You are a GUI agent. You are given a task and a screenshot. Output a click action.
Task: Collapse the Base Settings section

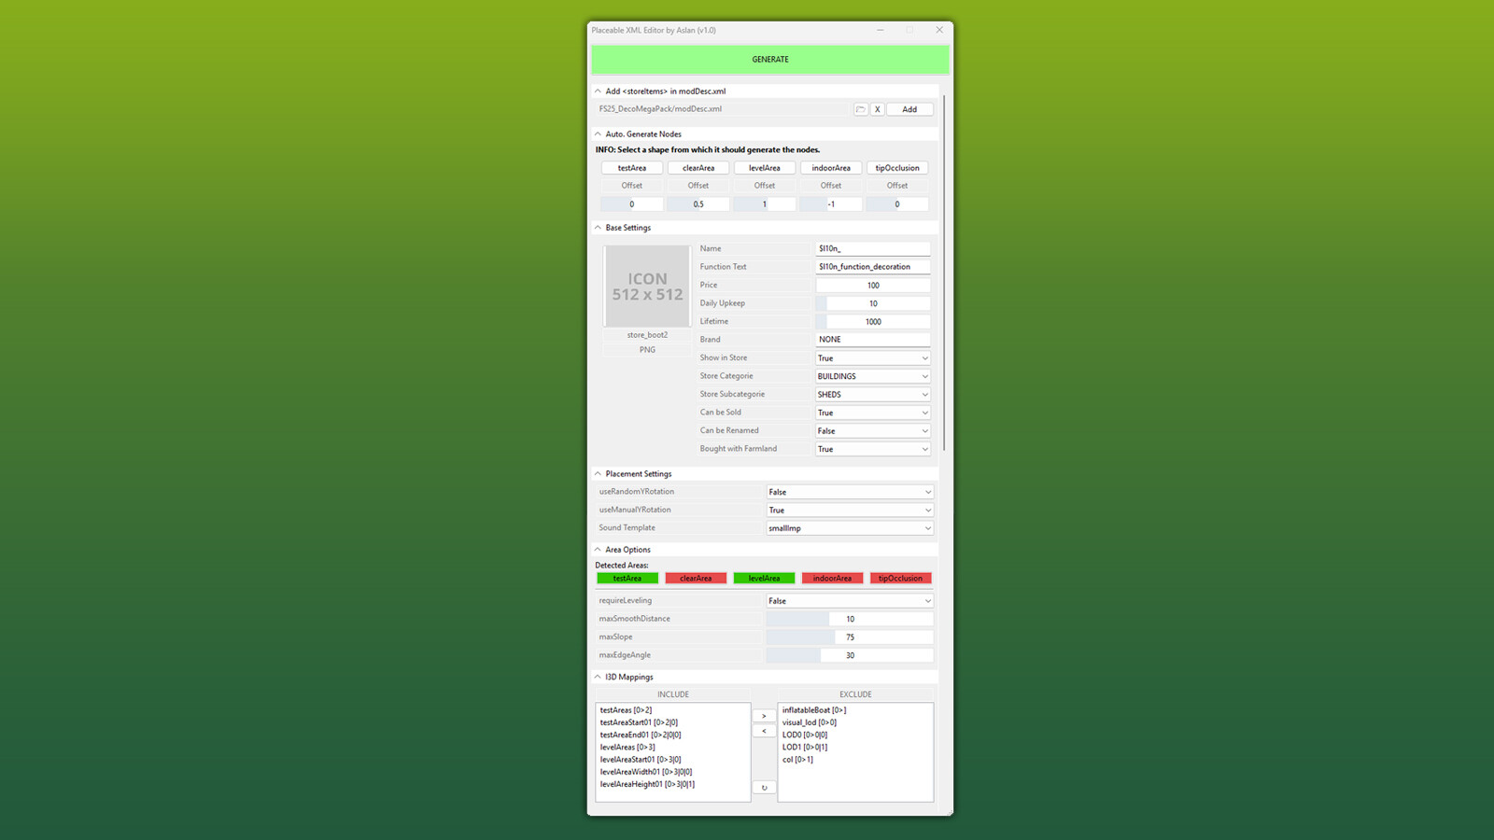(598, 227)
